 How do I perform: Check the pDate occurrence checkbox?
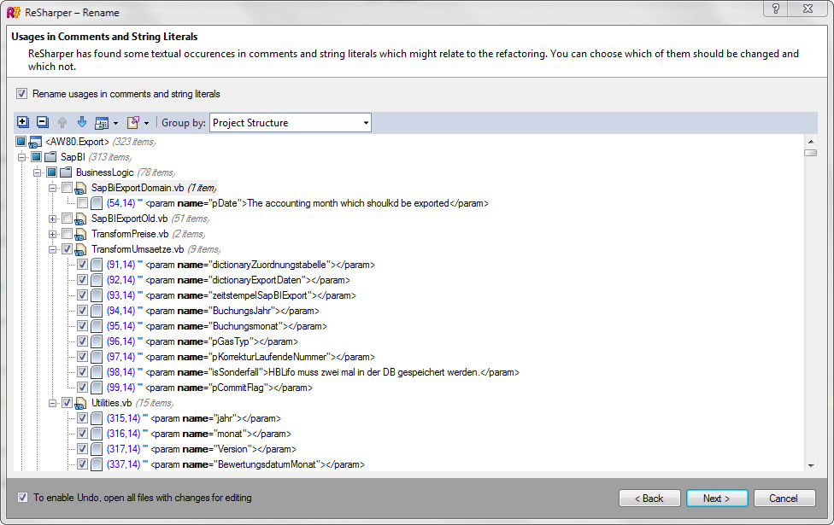pos(82,203)
